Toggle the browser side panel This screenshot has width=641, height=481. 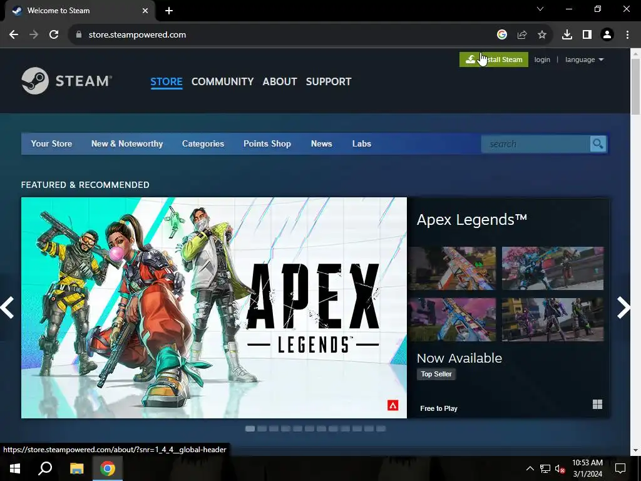[587, 35]
